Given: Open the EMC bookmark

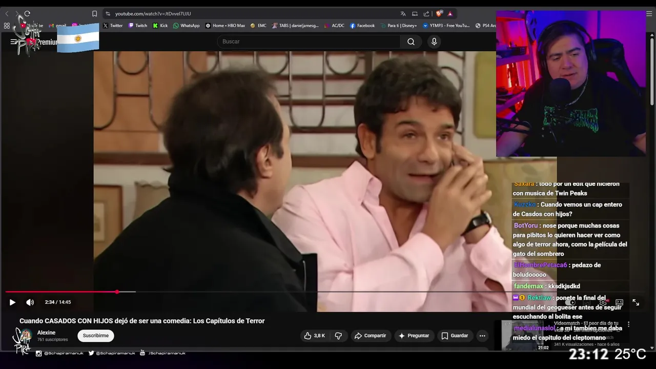Looking at the screenshot, I should 258,26.
